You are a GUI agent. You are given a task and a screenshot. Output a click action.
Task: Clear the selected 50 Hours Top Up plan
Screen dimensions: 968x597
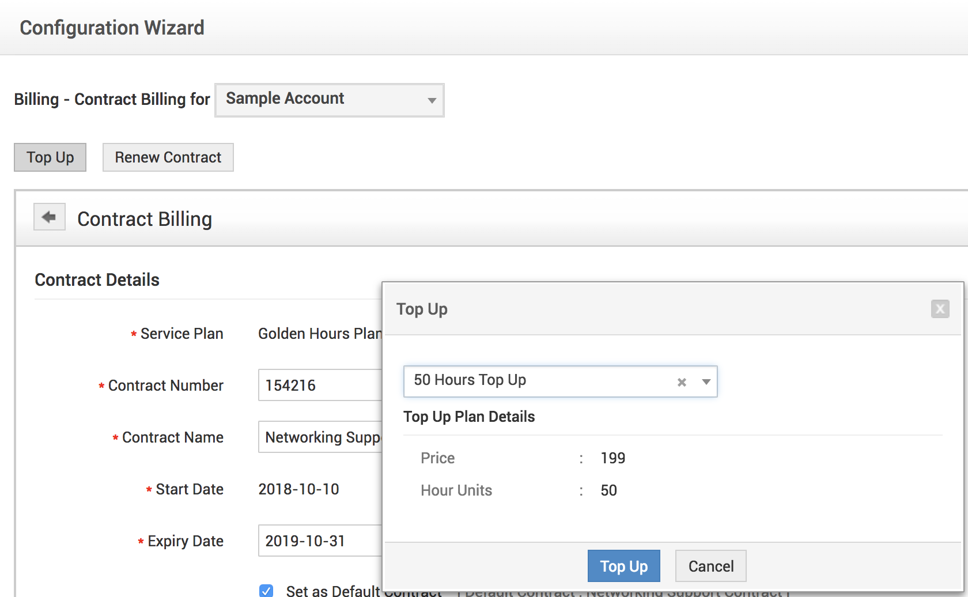682,382
